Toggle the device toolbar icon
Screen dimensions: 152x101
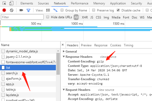click(11, 3)
